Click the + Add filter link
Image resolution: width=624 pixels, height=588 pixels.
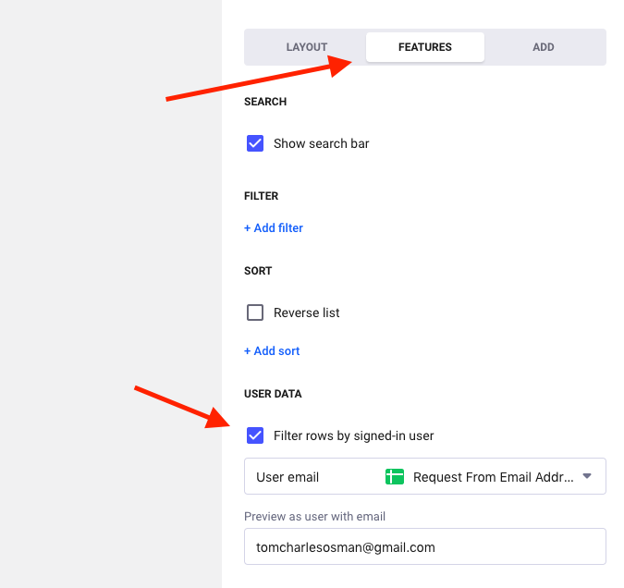click(x=274, y=227)
